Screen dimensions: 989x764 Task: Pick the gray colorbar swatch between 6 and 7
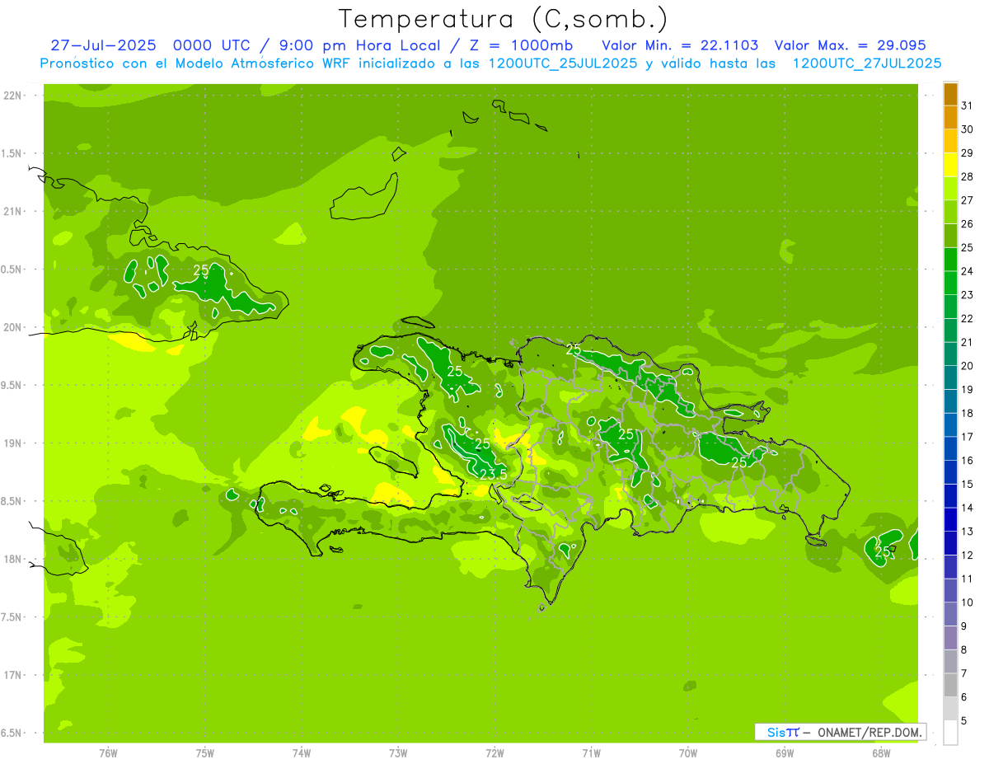click(950, 685)
